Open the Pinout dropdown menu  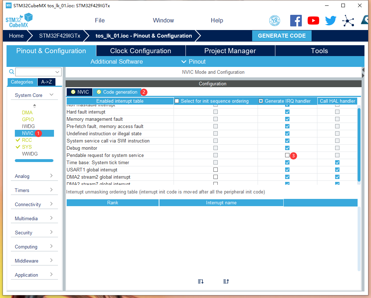click(x=193, y=61)
